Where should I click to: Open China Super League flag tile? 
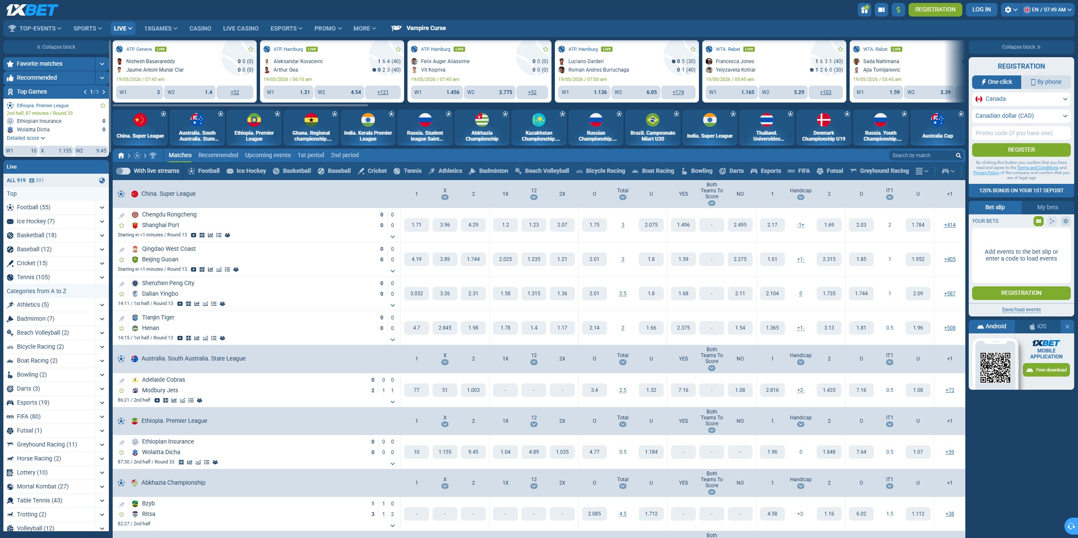point(140,128)
